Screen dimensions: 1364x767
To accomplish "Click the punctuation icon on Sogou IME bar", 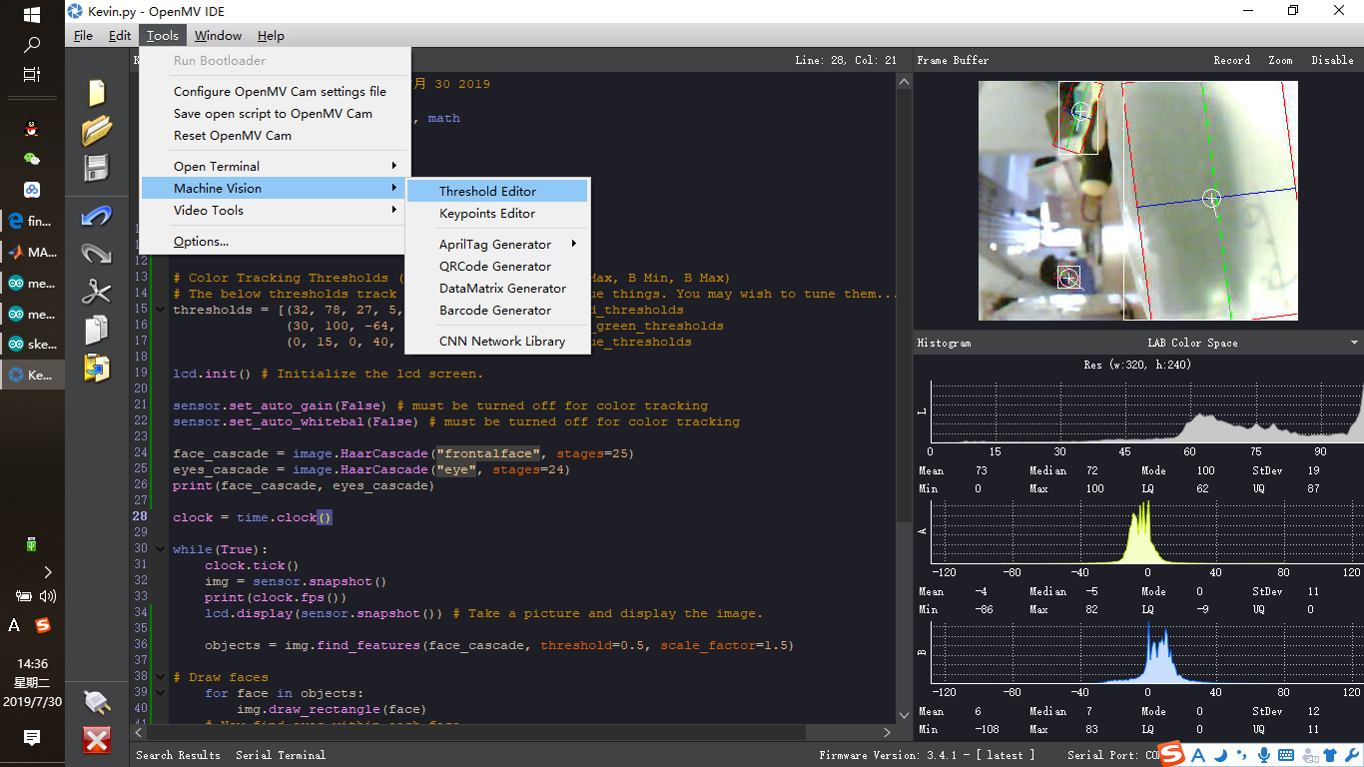I will pyautogui.click(x=1241, y=754).
